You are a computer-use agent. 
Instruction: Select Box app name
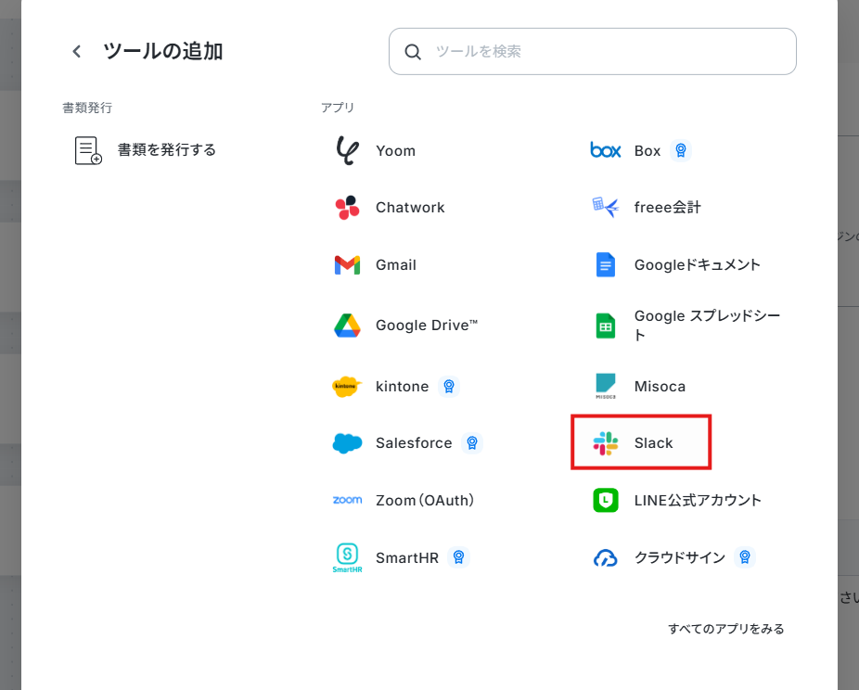click(x=647, y=150)
